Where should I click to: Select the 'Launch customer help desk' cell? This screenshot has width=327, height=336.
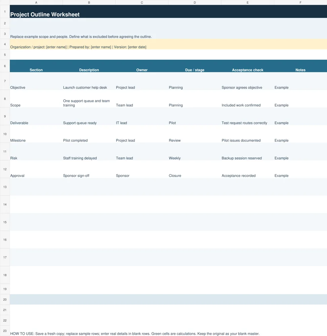pos(89,81)
